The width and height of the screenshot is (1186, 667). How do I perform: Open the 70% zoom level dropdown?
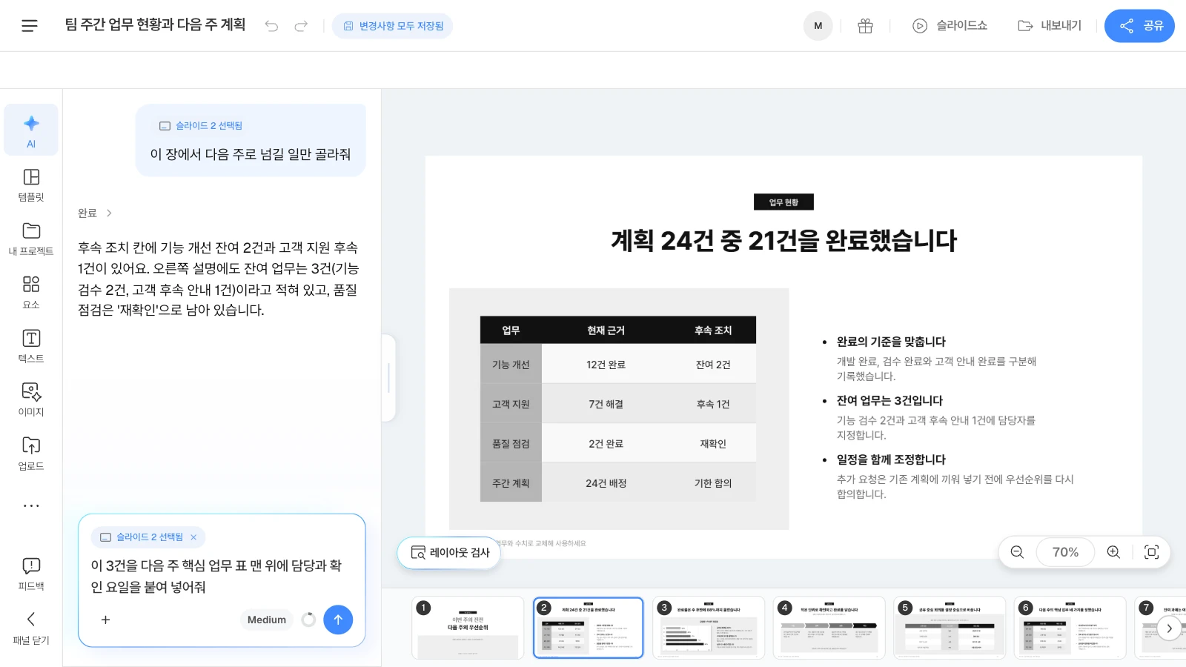tap(1065, 552)
